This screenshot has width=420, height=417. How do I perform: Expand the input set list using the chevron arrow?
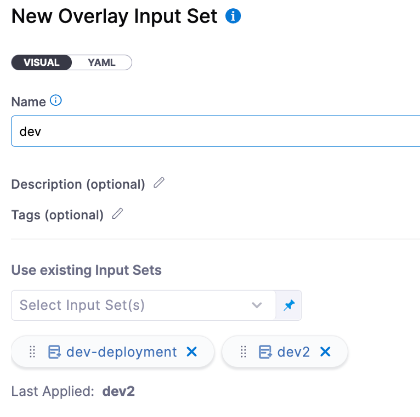[257, 305]
